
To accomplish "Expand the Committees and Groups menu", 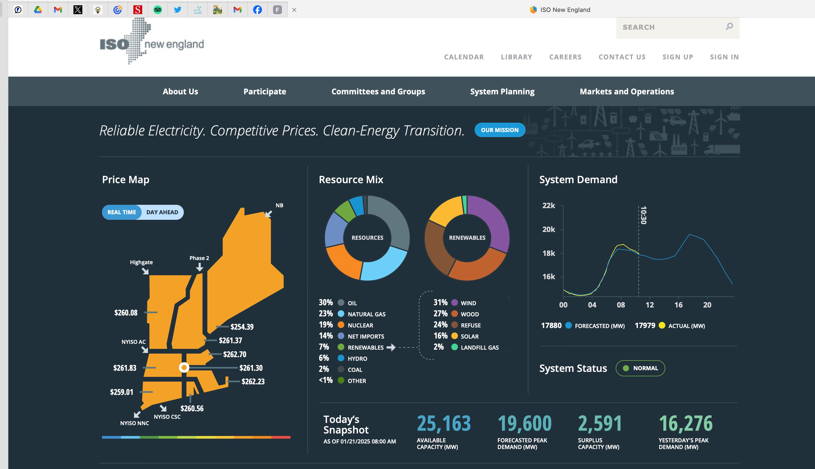I will click(x=378, y=92).
